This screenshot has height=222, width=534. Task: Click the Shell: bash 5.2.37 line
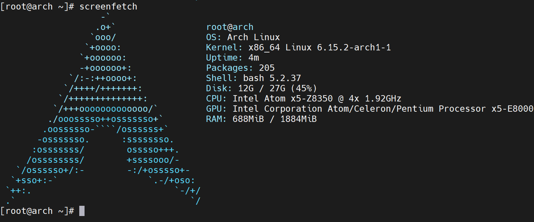(x=254, y=78)
